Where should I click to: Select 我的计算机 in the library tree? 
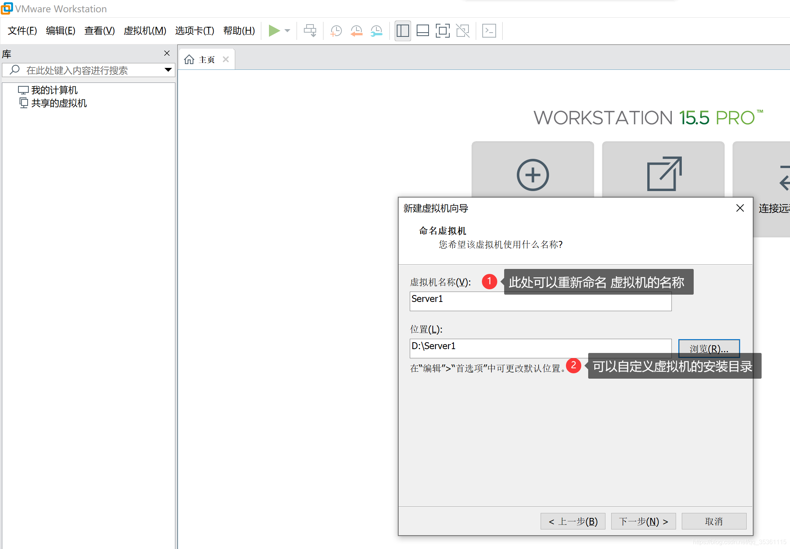click(x=54, y=90)
